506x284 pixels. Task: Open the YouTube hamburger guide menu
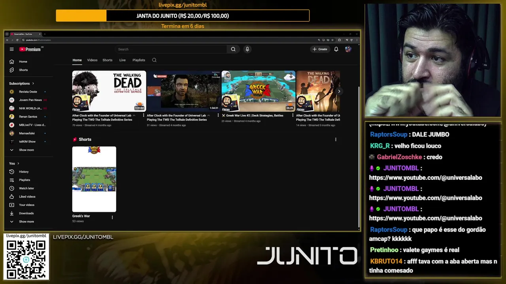11,49
